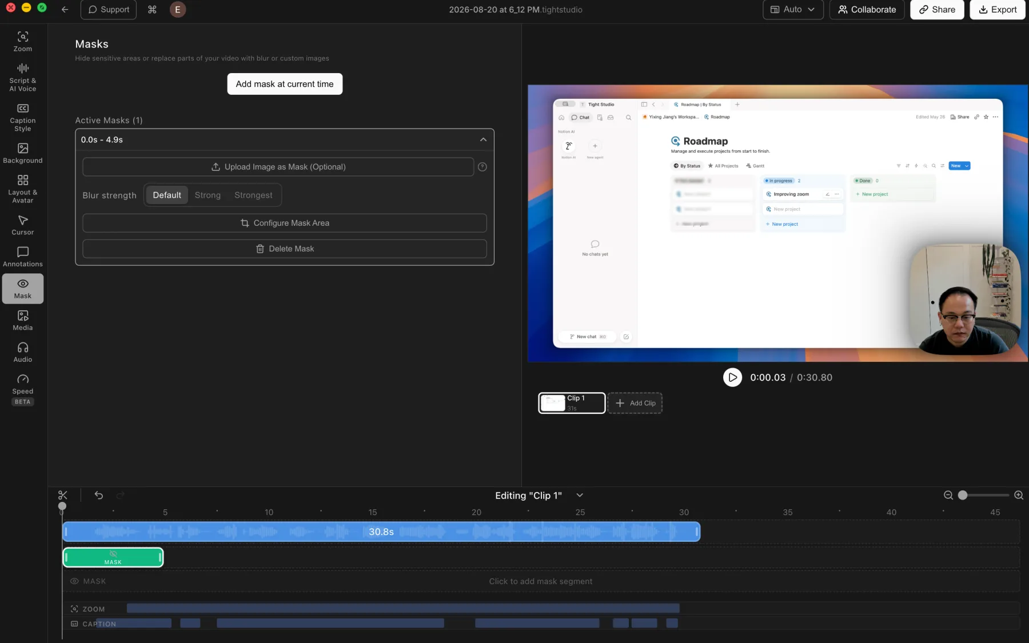
Task: Toggle the CAPTION track icon
Action: [x=74, y=624]
